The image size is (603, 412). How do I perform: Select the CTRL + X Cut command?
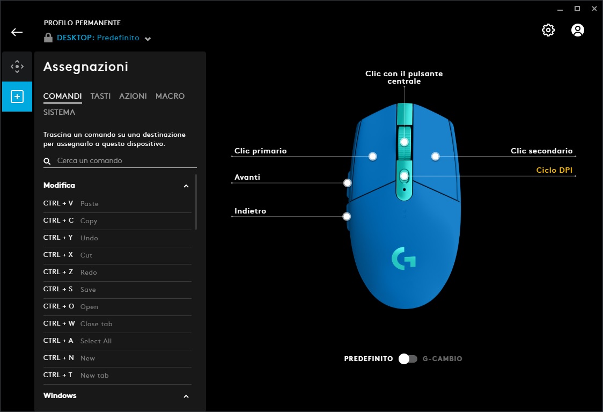click(117, 255)
